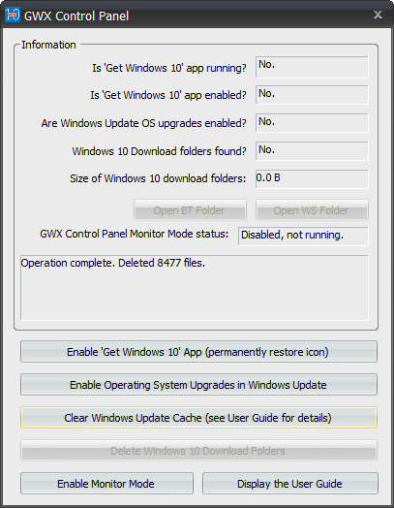394x508 pixels.
Task: Click Enable 'Get Windows 10' App button
Action: pos(198,352)
